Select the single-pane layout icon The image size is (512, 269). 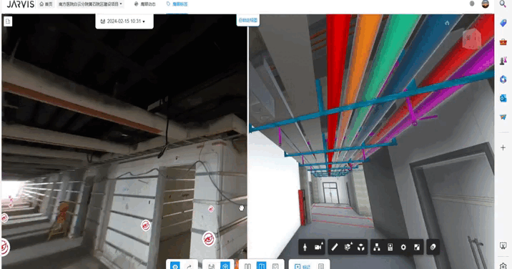275,266
